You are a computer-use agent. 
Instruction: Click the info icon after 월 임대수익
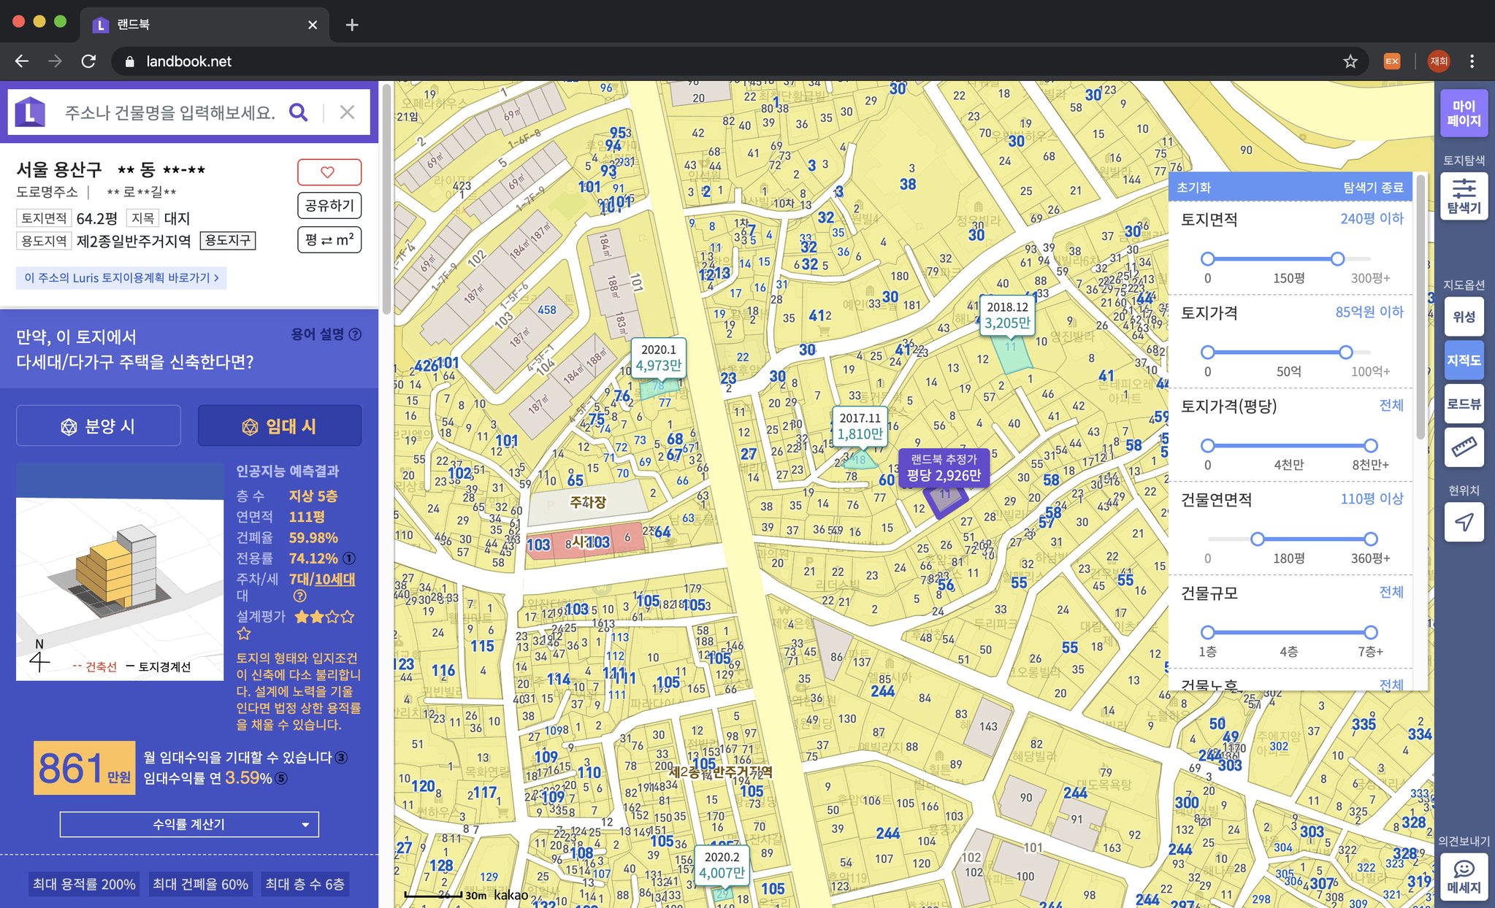(x=341, y=758)
